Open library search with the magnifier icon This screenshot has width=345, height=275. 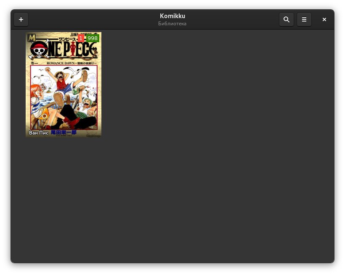tap(286, 19)
